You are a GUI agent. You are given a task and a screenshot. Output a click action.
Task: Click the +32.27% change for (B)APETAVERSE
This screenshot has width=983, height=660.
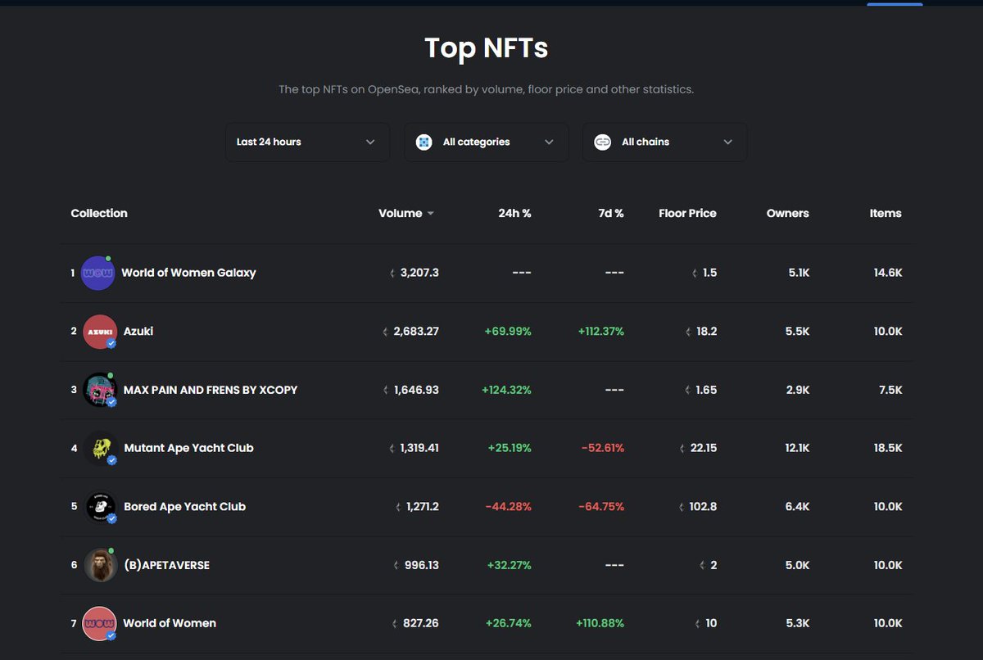pyautogui.click(x=510, y=565)
